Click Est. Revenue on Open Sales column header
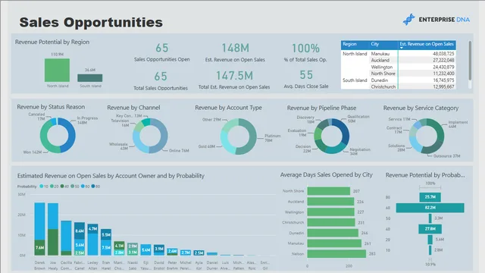This screenshot has width=485, height=273. [427, 44]
